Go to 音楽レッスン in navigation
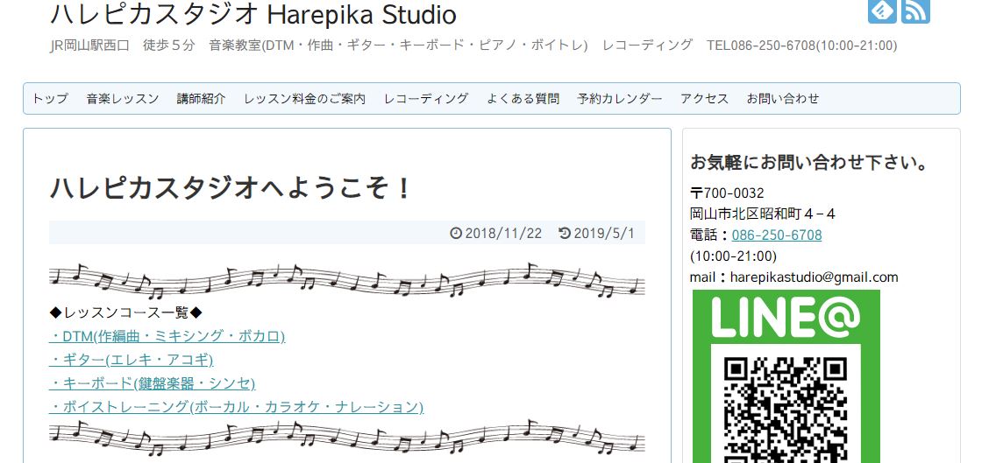This screenshot has width=996, height=463. tap(123, 99)
